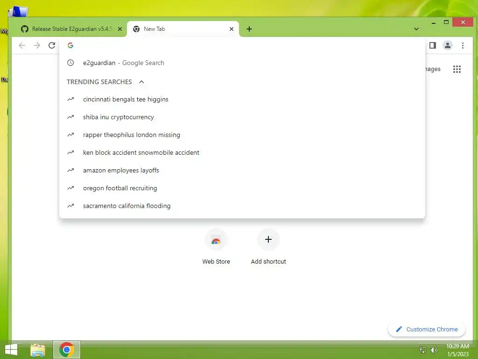Close the New Tab tab
This screenshot has height=359, width=478.
pyautogui.click(x=232, y=29)
